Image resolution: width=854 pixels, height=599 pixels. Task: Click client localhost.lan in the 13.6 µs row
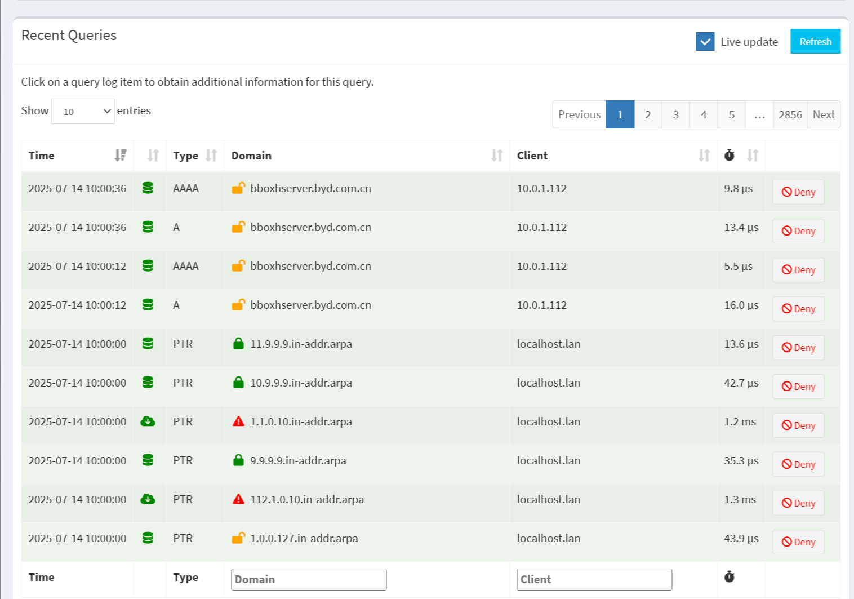pos(549,344)
